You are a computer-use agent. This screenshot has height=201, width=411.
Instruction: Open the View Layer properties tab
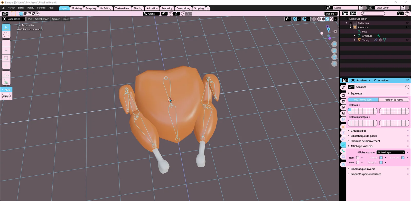[x=343, y=107]
